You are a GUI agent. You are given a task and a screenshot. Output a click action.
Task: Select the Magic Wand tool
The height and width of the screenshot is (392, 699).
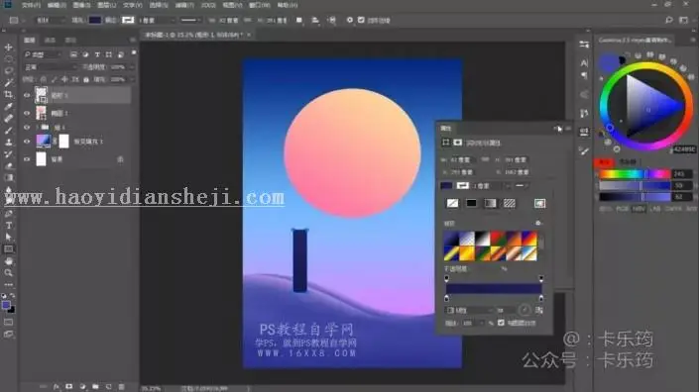coord(9,82)
